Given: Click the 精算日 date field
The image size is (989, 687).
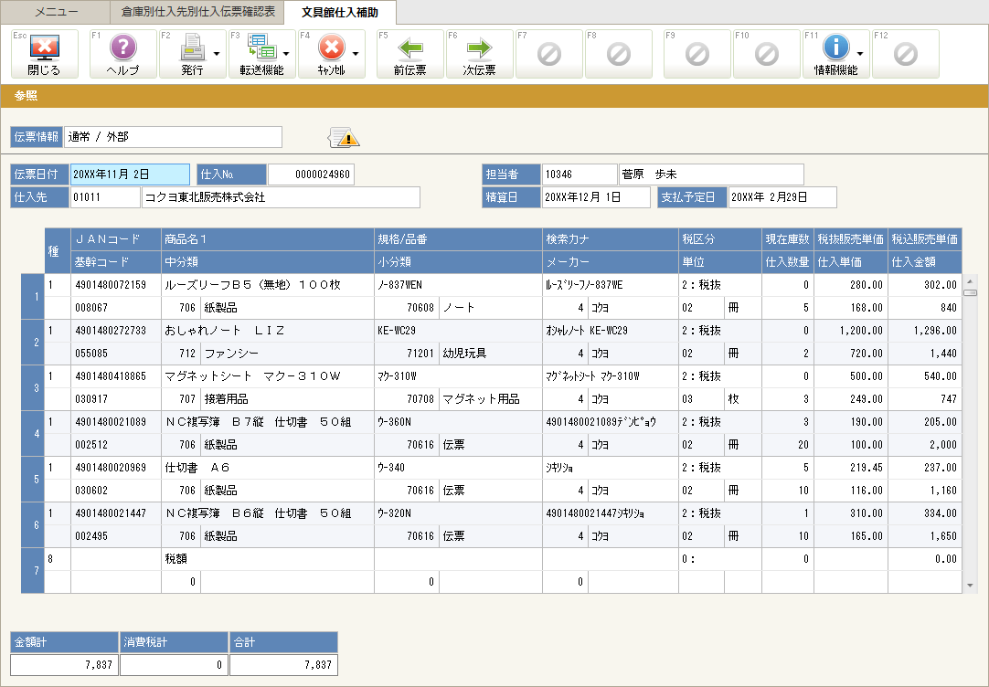Looking at the screenshot, I should point(596,197).
